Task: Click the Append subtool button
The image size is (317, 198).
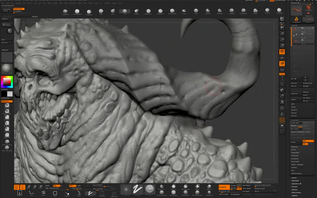Action: 308,92
